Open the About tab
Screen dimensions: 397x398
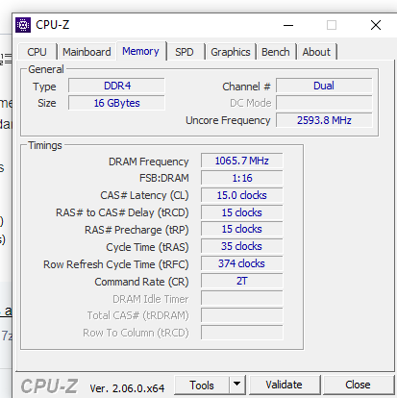(x=316, y=52)
